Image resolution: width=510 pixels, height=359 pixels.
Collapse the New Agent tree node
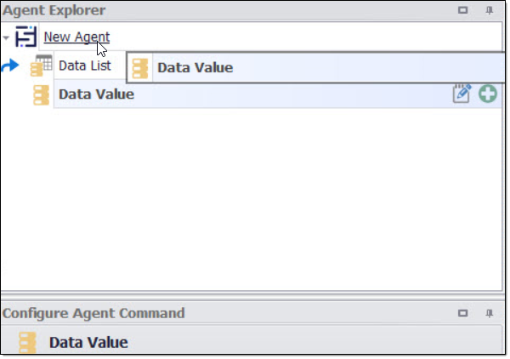[x=6, y=38]
